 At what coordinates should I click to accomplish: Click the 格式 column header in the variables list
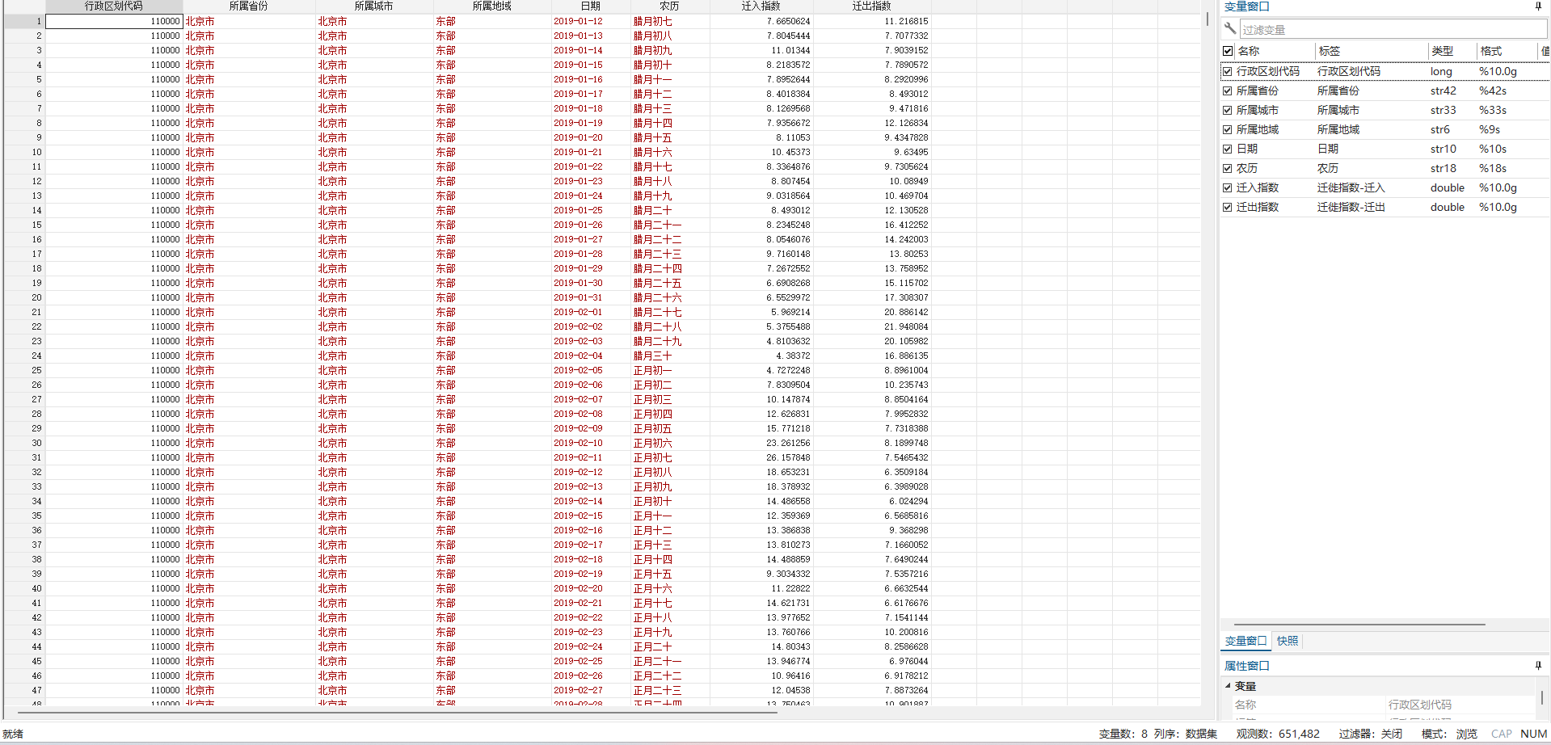pos(1490,51)
